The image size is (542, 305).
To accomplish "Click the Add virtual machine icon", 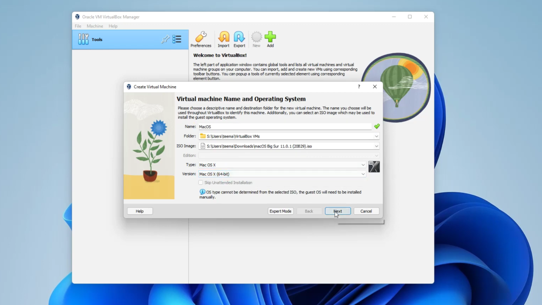I will (x=270, y=39).
